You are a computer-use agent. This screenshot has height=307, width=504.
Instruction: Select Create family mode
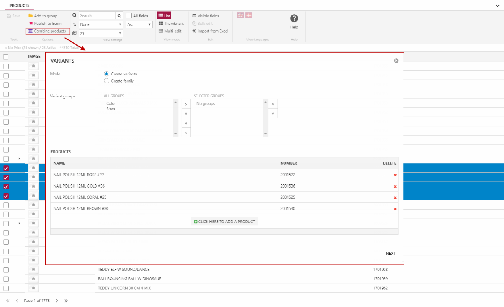(107, 81)
